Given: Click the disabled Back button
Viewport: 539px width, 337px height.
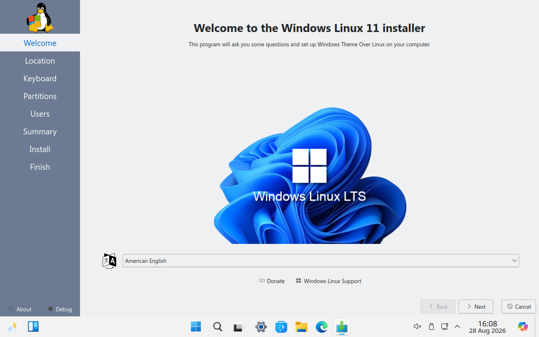Looking at the screenshot, I should point(438,307).
